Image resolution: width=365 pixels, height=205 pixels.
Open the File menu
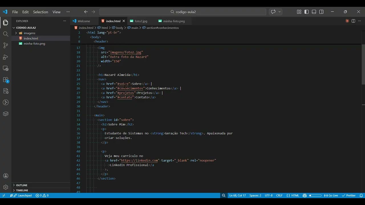point(15,12)
